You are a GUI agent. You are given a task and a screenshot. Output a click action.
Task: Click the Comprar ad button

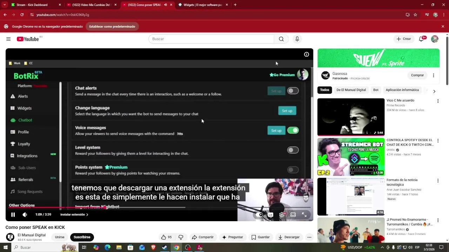(x=417, y=75)
